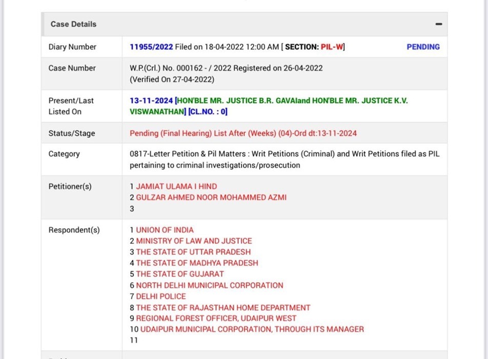This screenshot has width=488, height=359.
Task: Select respondent REGIONAL FOREST OFFICER, UDAIPUR WEST
Action: [216, 318]
